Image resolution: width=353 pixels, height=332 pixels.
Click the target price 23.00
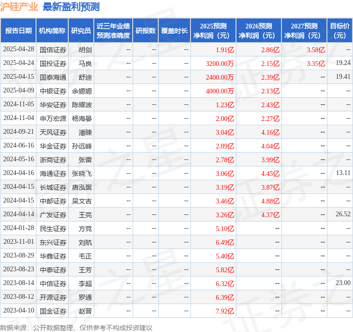343,283
